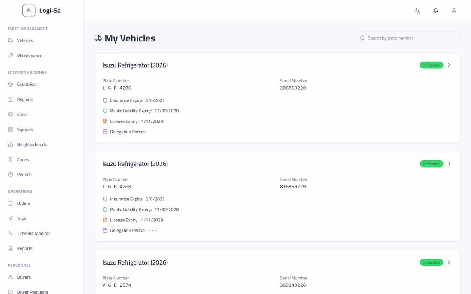Expand vehicle with plate L G B 4208
The width and height of the screenshot is (471, 294).
pyautogui.click(x=449, y=164)
